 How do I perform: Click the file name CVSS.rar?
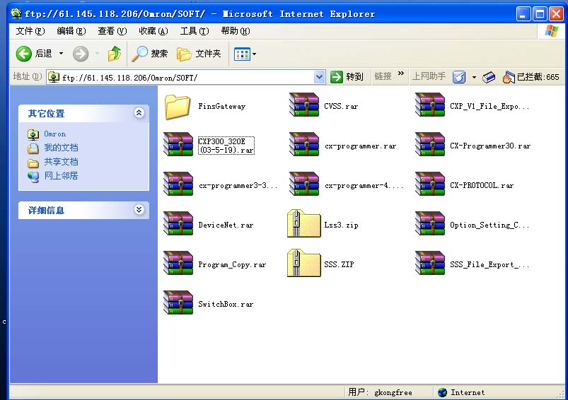(x=341, y=107)
